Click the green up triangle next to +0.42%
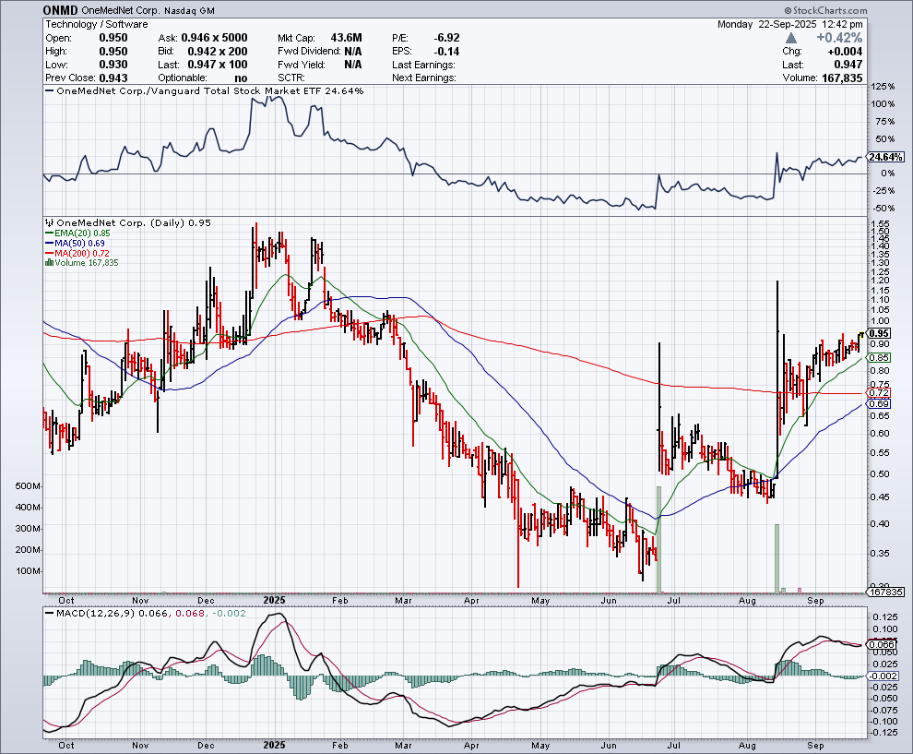The image size is (913, 754). click(791, 37)
